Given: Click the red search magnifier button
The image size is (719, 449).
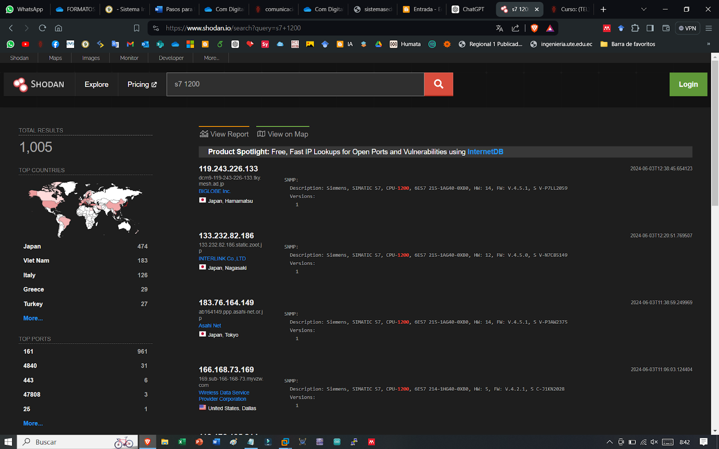Looking at the screenshot, I should [x=438, y=84].
